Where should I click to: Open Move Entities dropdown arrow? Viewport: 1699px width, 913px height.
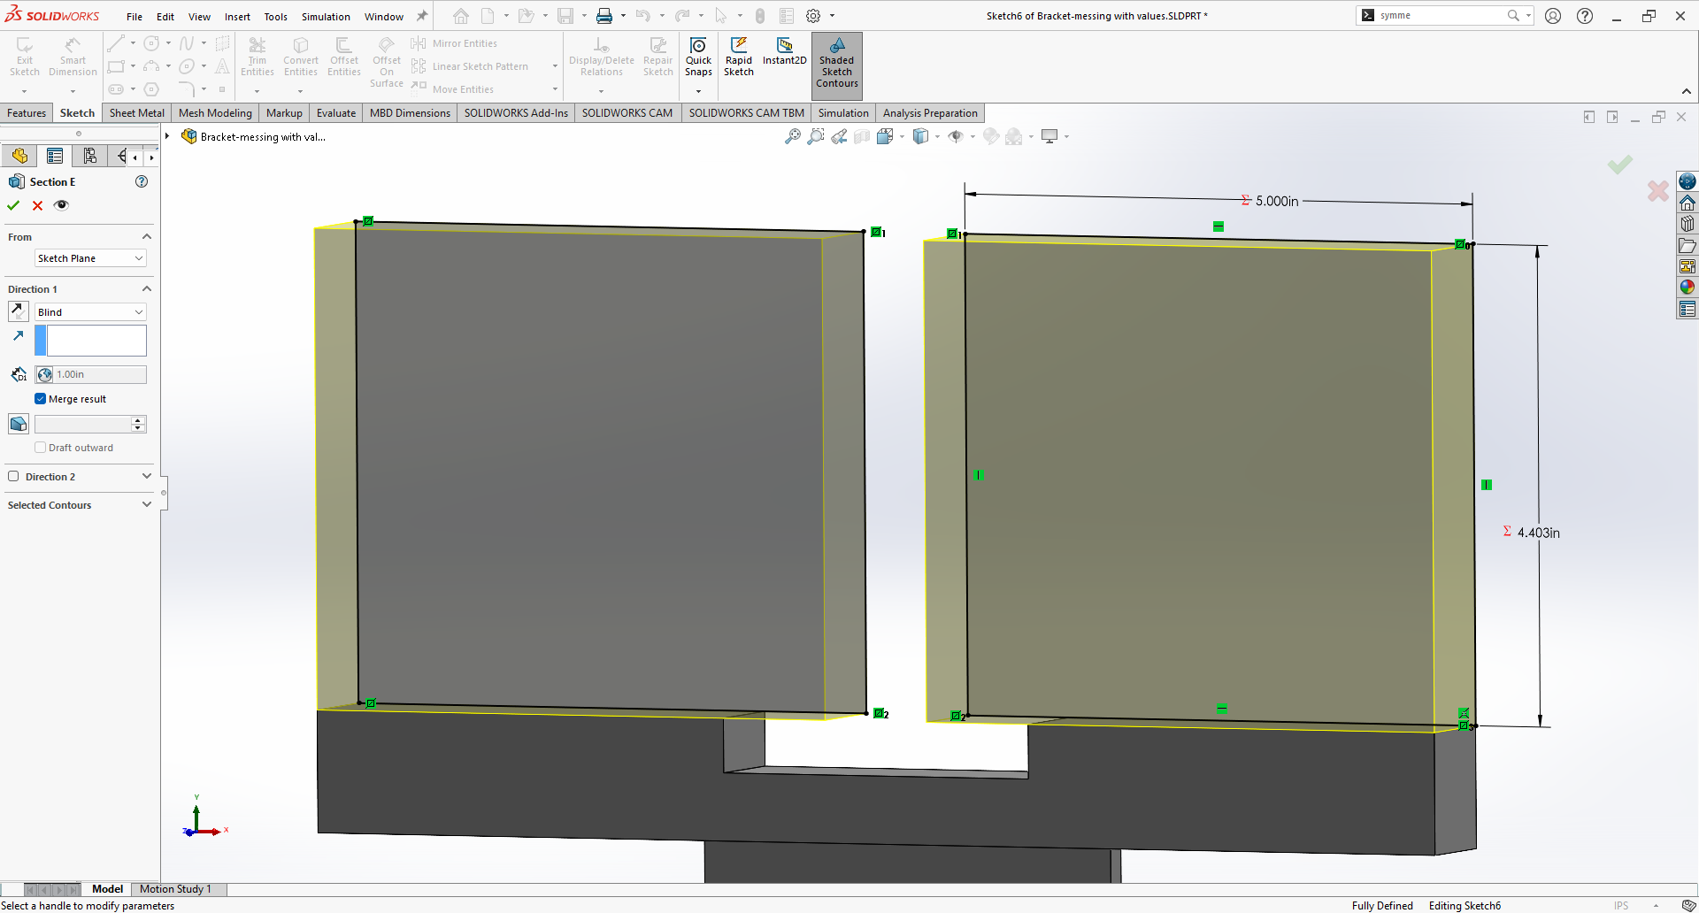pos(555,89)
